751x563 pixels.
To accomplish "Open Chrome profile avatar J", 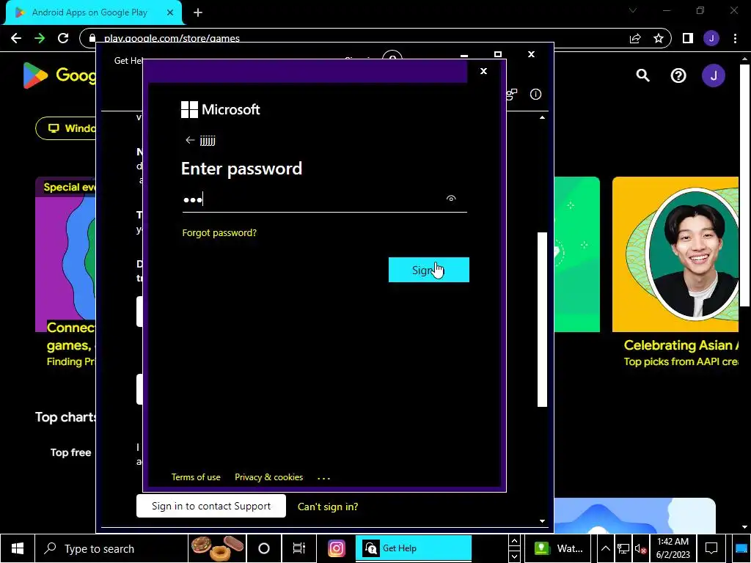I will point(711,38).
